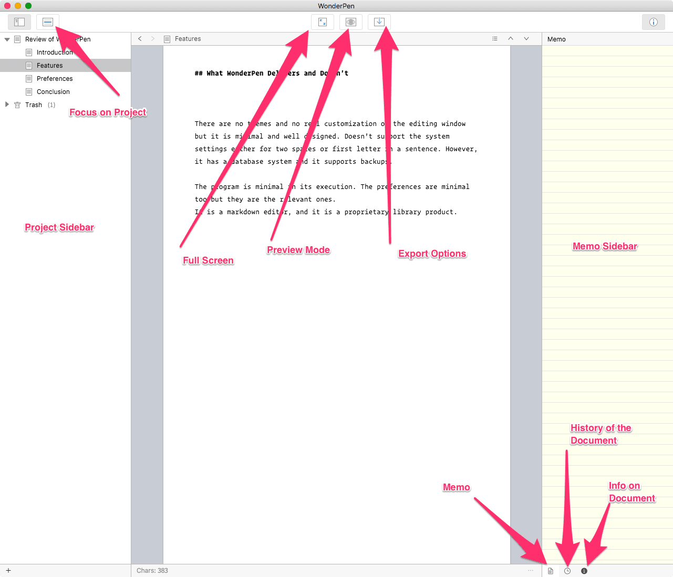Expand the Trash folder
673x577 pixels.
click(x=7, y=104)
